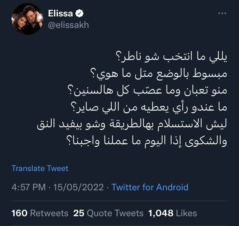Click the number 1,048 in the stats row
The width and height of the screenshot is (239, 226).
[161, 213]
